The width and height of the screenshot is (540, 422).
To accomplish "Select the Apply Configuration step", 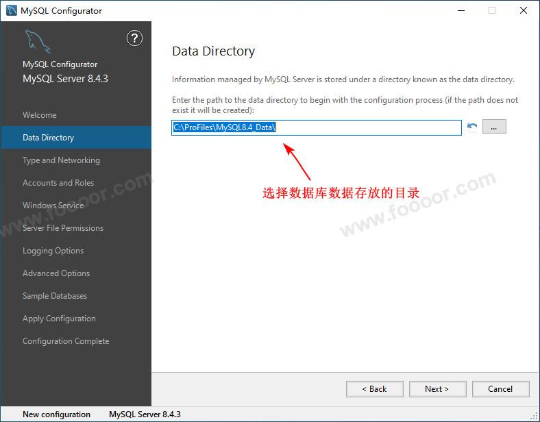I will (x=59, y=319).
